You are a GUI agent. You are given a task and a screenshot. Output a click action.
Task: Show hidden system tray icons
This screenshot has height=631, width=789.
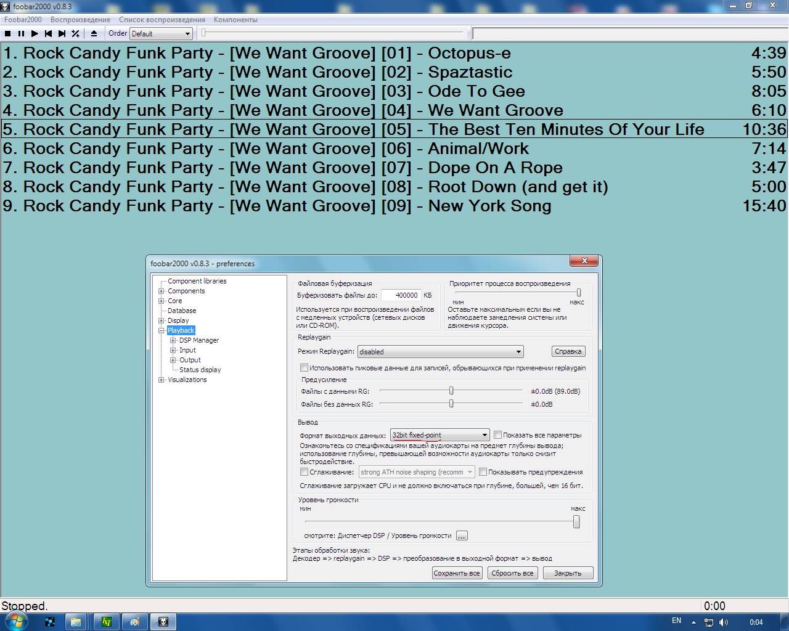[694, 622]
